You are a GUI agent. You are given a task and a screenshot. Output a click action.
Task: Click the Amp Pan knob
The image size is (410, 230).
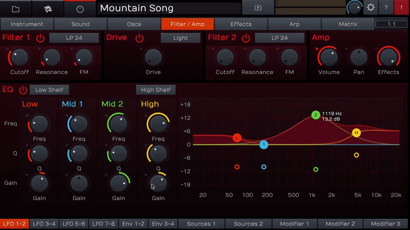click(x=359, y=57)
